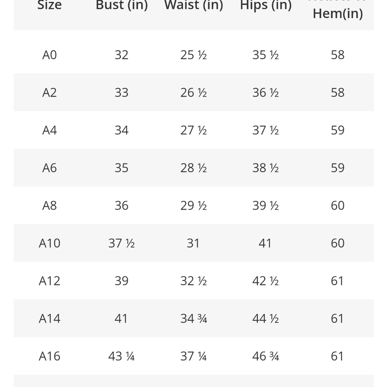Screen dimensions: 386x387
Task: Click the Bust (in) column header
Action: [122, 5]
